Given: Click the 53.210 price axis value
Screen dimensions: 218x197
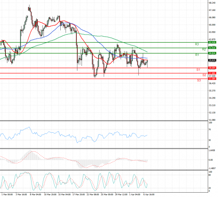Looking at the screenshot, I should (x=212, y=105).
